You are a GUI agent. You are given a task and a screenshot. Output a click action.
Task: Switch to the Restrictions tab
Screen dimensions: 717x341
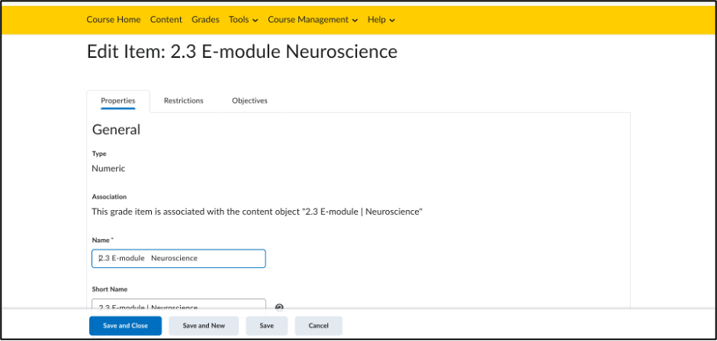[x=183, y=101]
